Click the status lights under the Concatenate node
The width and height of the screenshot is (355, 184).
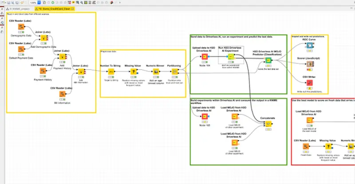[268, 129]
